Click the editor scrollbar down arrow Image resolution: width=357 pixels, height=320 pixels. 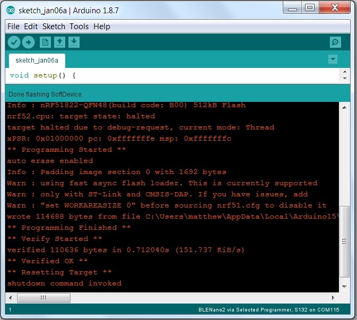coord(345,79)
